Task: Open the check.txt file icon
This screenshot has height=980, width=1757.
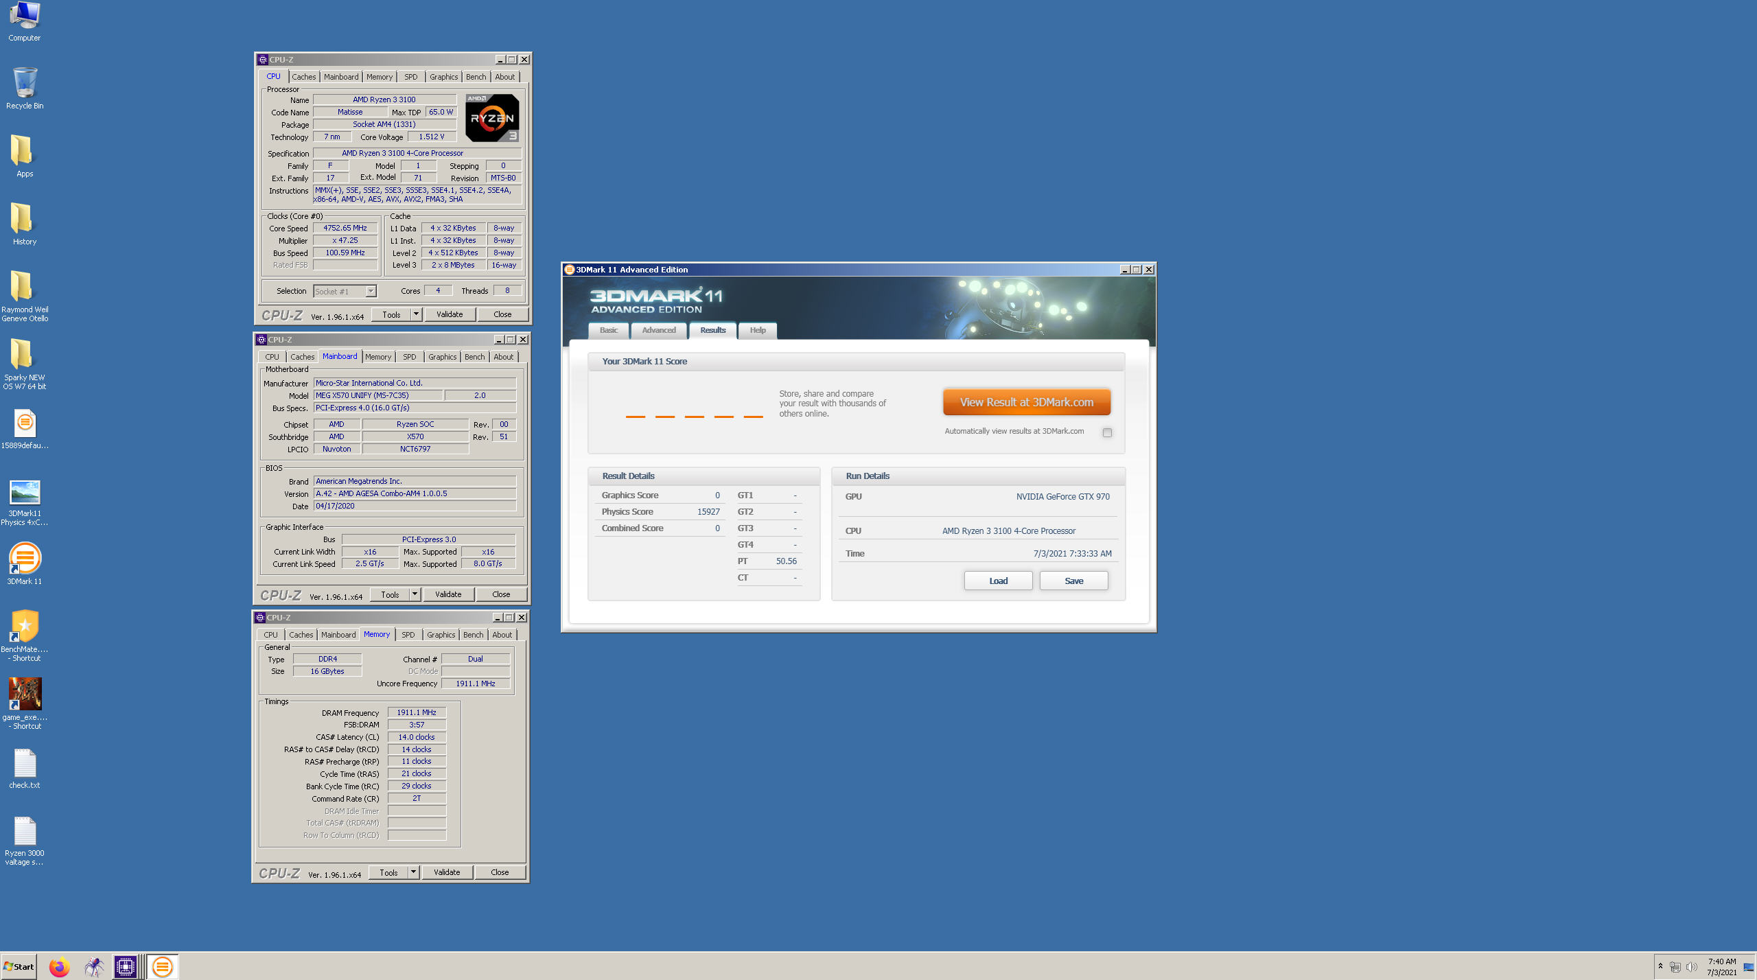Action: [x=25, y=769]
